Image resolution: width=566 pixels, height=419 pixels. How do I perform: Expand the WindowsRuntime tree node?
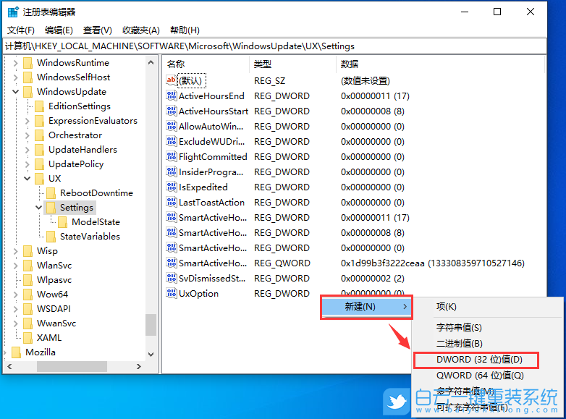tap(15, 63)
